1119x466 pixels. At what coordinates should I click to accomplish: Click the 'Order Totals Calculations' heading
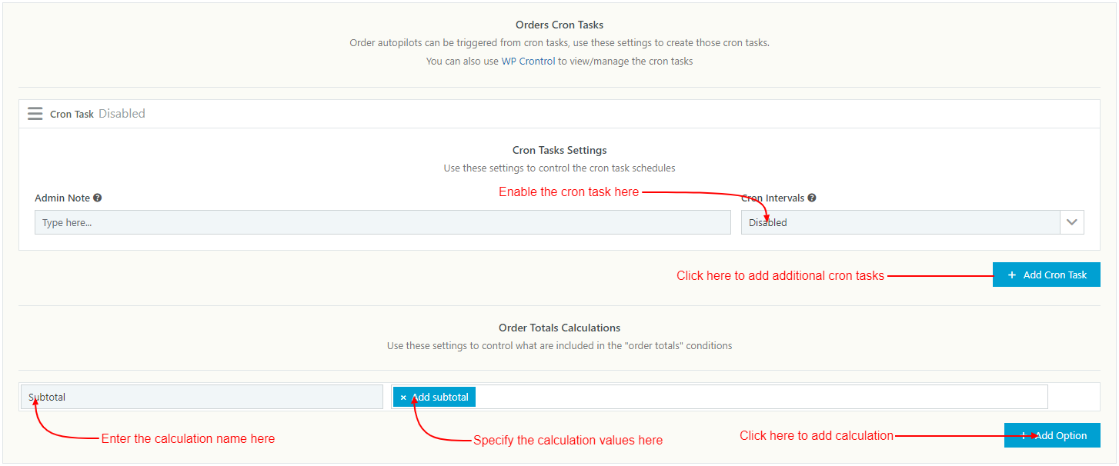point(559,328)
